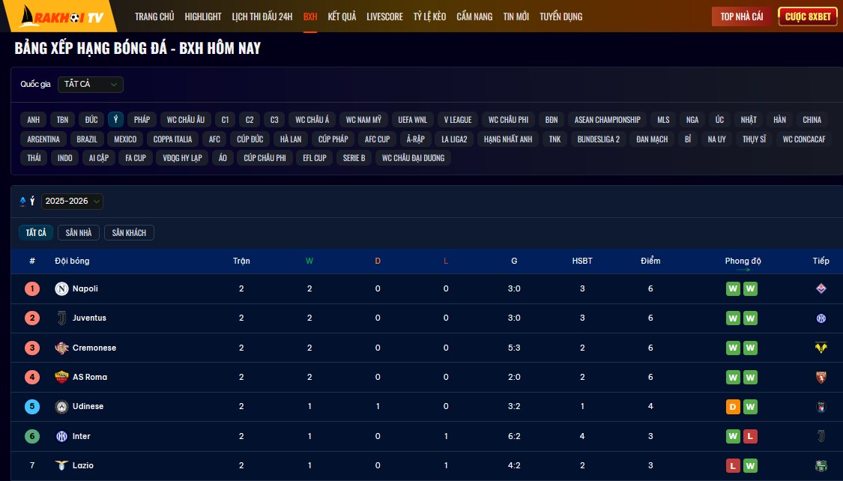
Task: Expand the 2025-2026 season dropdown
Action: pos(72,201)
